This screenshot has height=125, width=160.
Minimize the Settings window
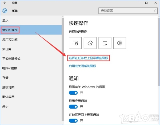(x=137, y=3)
